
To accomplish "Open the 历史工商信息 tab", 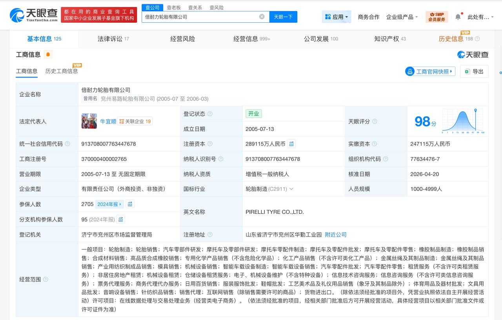I will (62, 71).
